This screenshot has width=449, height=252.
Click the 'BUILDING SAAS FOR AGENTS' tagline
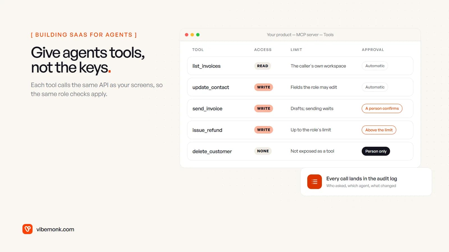pyautogui.click(x=84, y=35)
